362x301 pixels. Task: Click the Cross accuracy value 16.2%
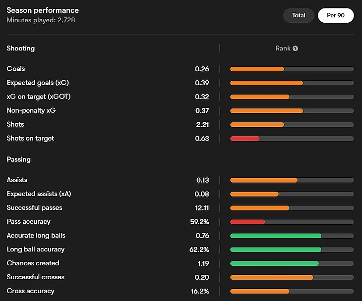pos(199,291)
